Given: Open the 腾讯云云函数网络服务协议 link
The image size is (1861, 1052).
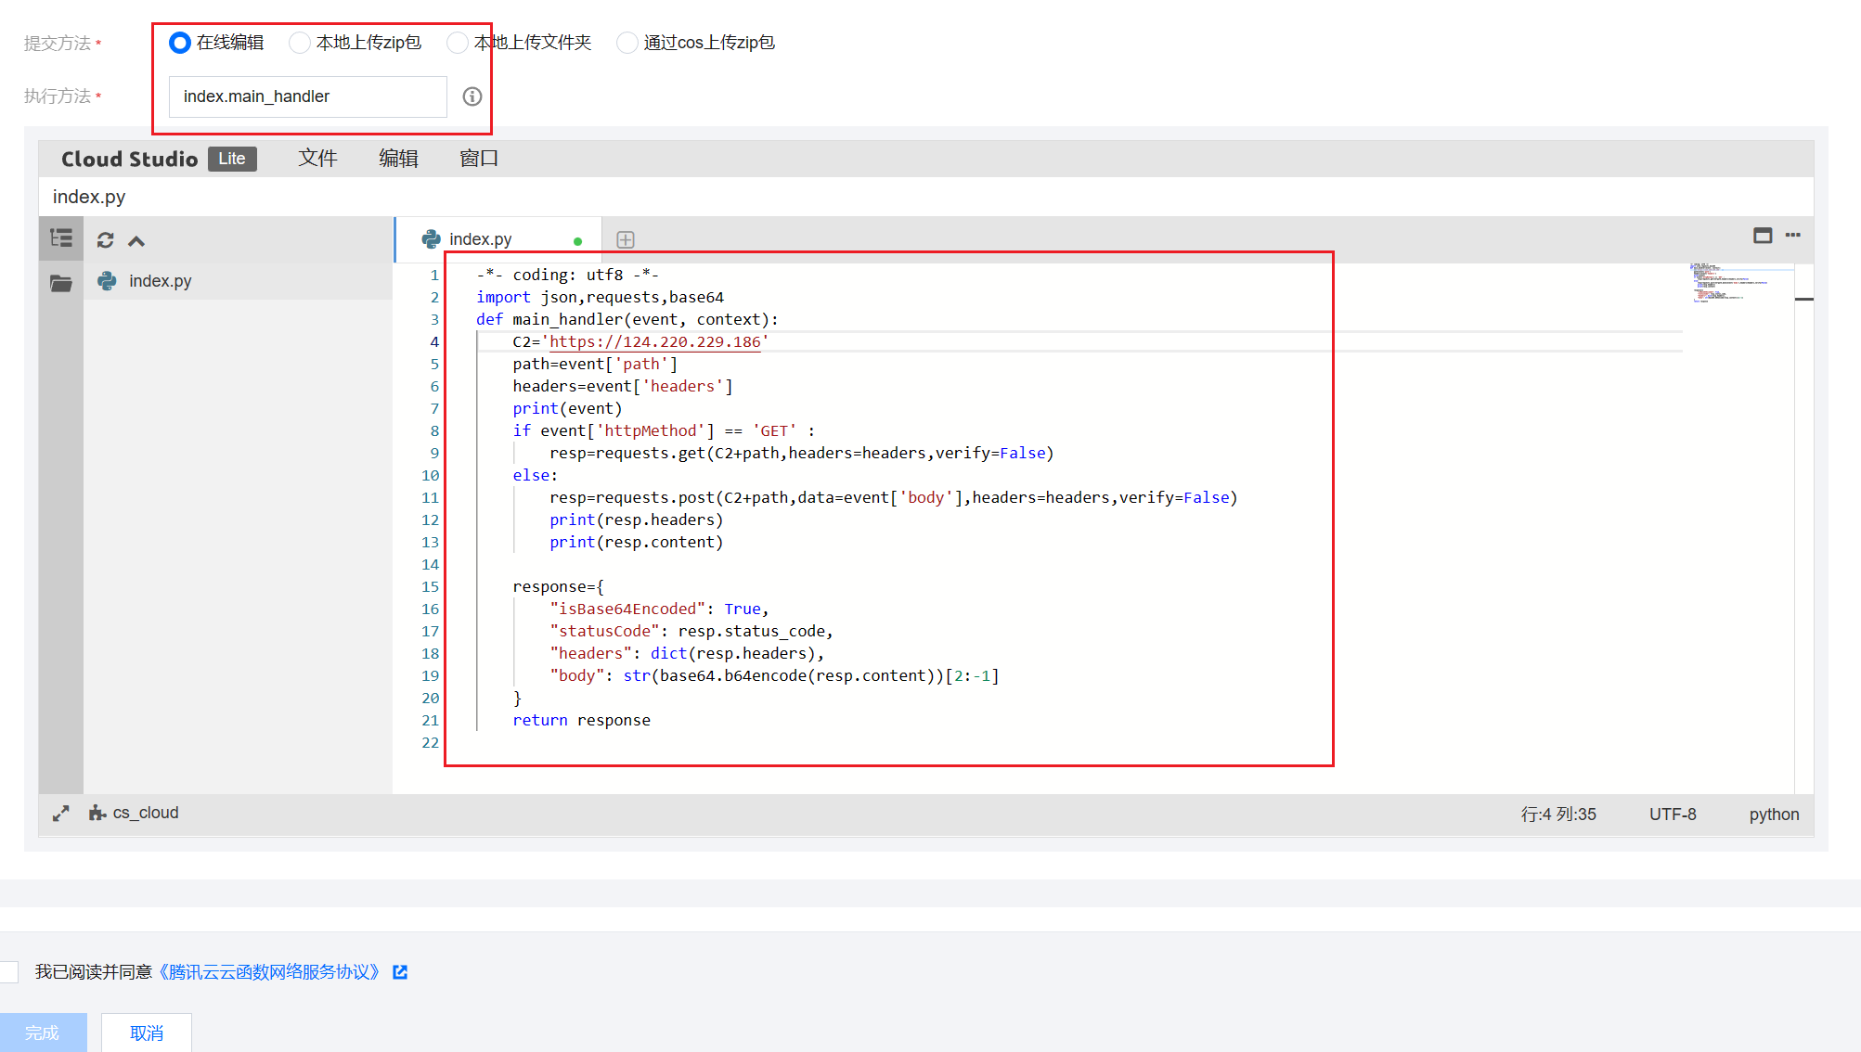Looking at the screenshot, I should click(x=269, y=972).
